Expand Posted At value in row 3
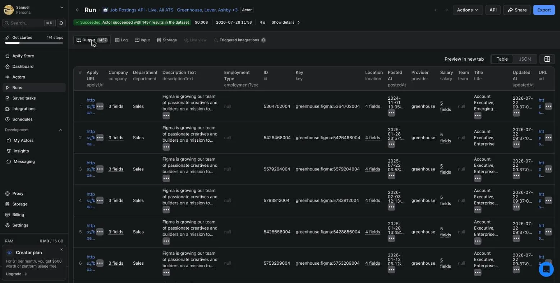Screen dimensions: 560x283 pyautogui.click(x=391, y=176)
